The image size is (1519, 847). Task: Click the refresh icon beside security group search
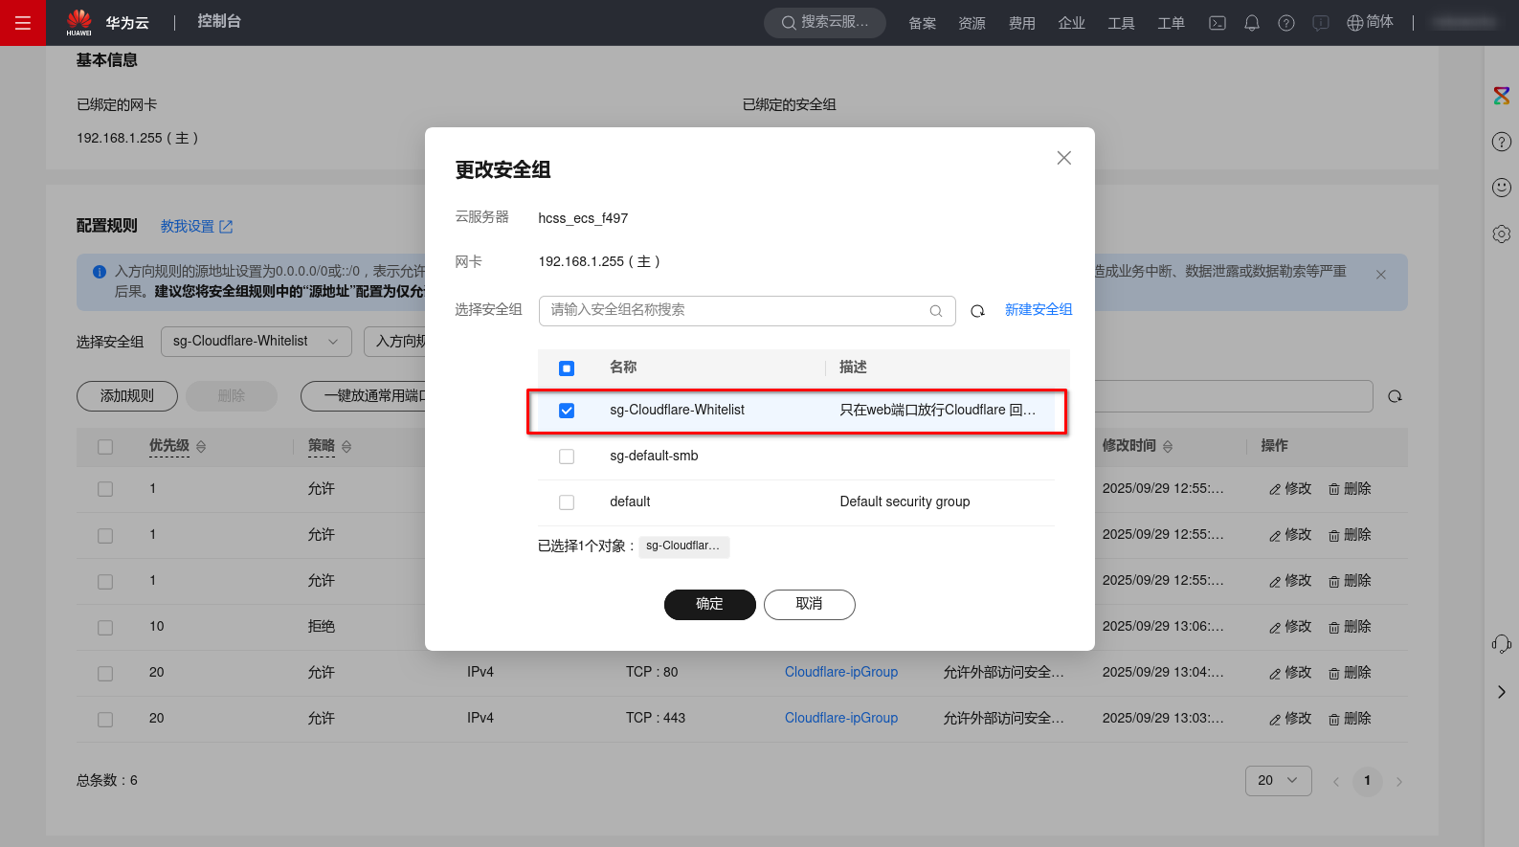[x=977, y=311]
